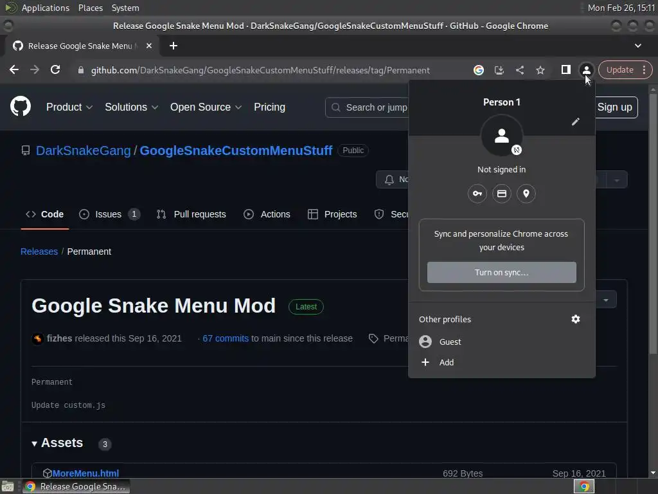Switch to the Code tab
This screenshot has height=494, width=658.
pyautogui.click(x=45, y=214)
